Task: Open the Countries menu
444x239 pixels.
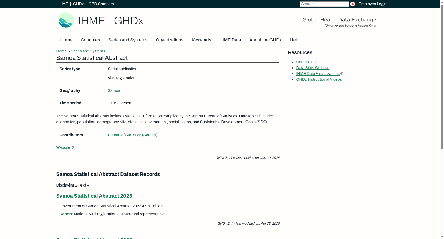Action: (x=90, y=40)
